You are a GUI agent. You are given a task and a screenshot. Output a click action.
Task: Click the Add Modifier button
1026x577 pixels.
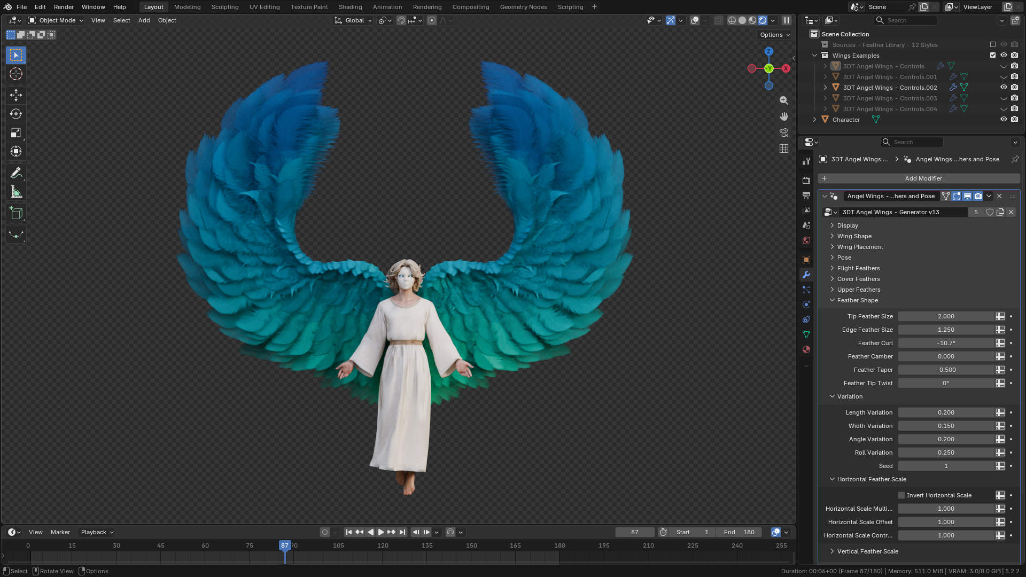(x=919, y=178)
